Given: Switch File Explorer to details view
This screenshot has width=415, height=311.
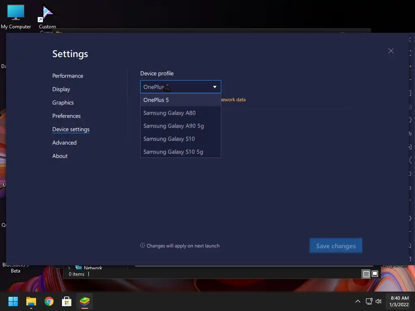Looking at the screenshot, I should [366, 274].
